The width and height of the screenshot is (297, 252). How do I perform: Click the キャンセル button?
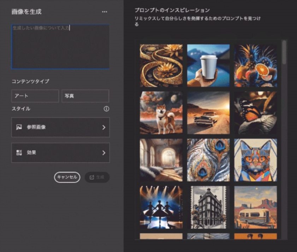[x=67, y=177]
